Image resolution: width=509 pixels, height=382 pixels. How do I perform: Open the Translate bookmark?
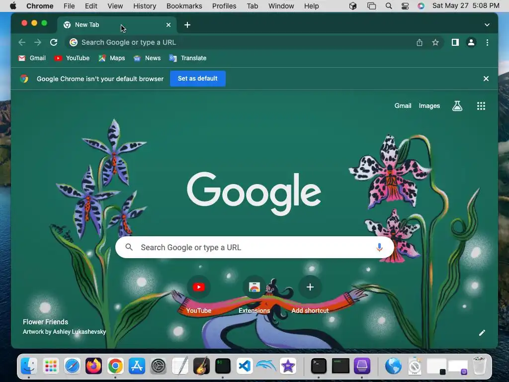pyautogui.click(x=187, y=58)
